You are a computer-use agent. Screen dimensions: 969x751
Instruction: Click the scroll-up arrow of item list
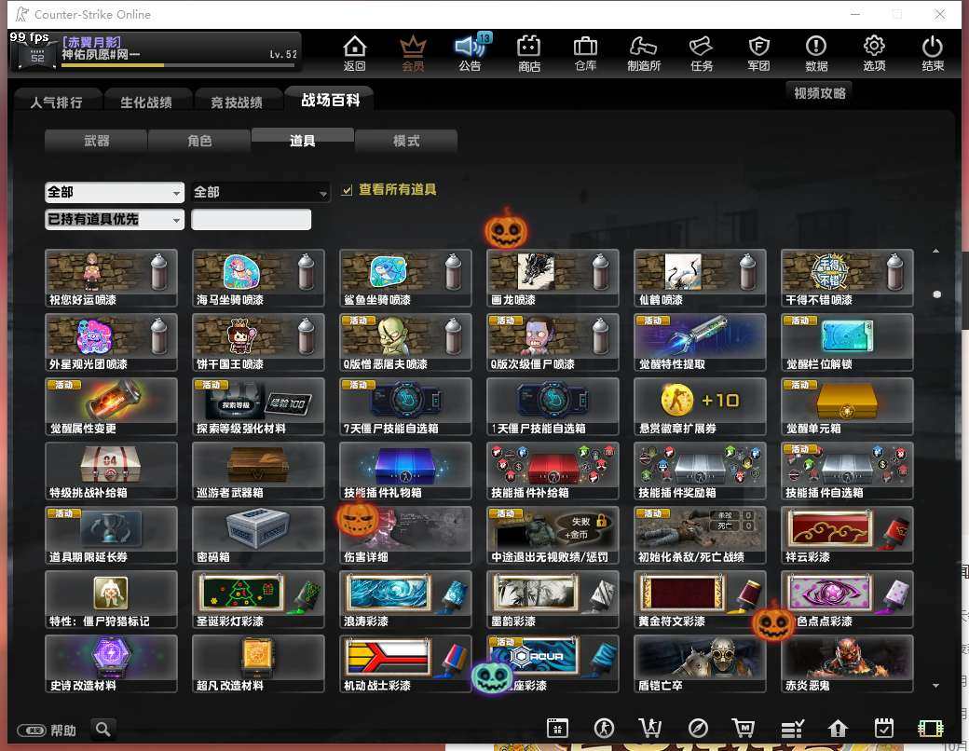(x=936, y=251)
